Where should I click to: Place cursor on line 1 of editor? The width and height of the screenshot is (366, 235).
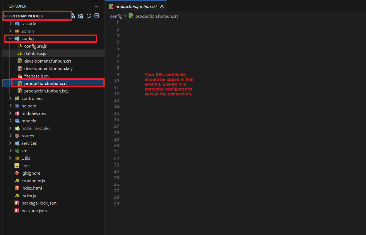point(191,23)
